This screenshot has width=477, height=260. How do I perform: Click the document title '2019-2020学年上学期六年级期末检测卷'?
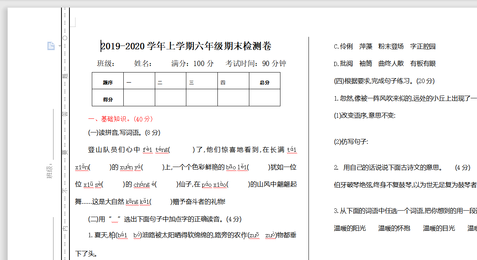[186, 46]
